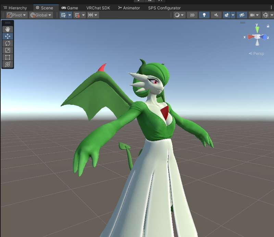Open the increment snapping settings dropdown
This screenshot has width=274, height=237.
[x=92, y=15]
